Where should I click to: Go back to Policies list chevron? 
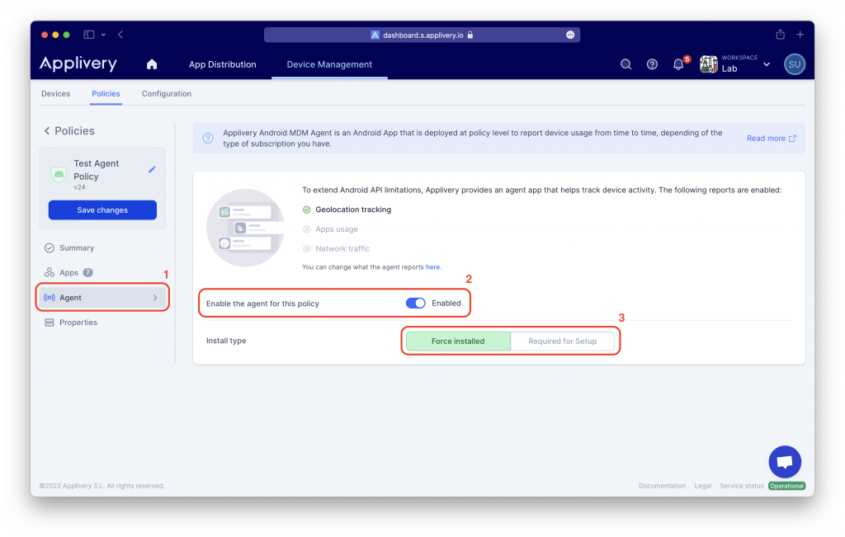tap(47, 131)
